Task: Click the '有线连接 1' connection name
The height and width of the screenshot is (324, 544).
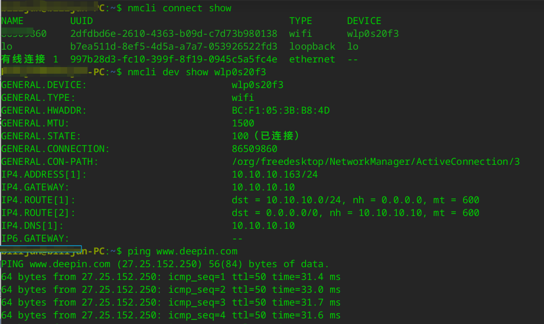Action: pos(30,59)
